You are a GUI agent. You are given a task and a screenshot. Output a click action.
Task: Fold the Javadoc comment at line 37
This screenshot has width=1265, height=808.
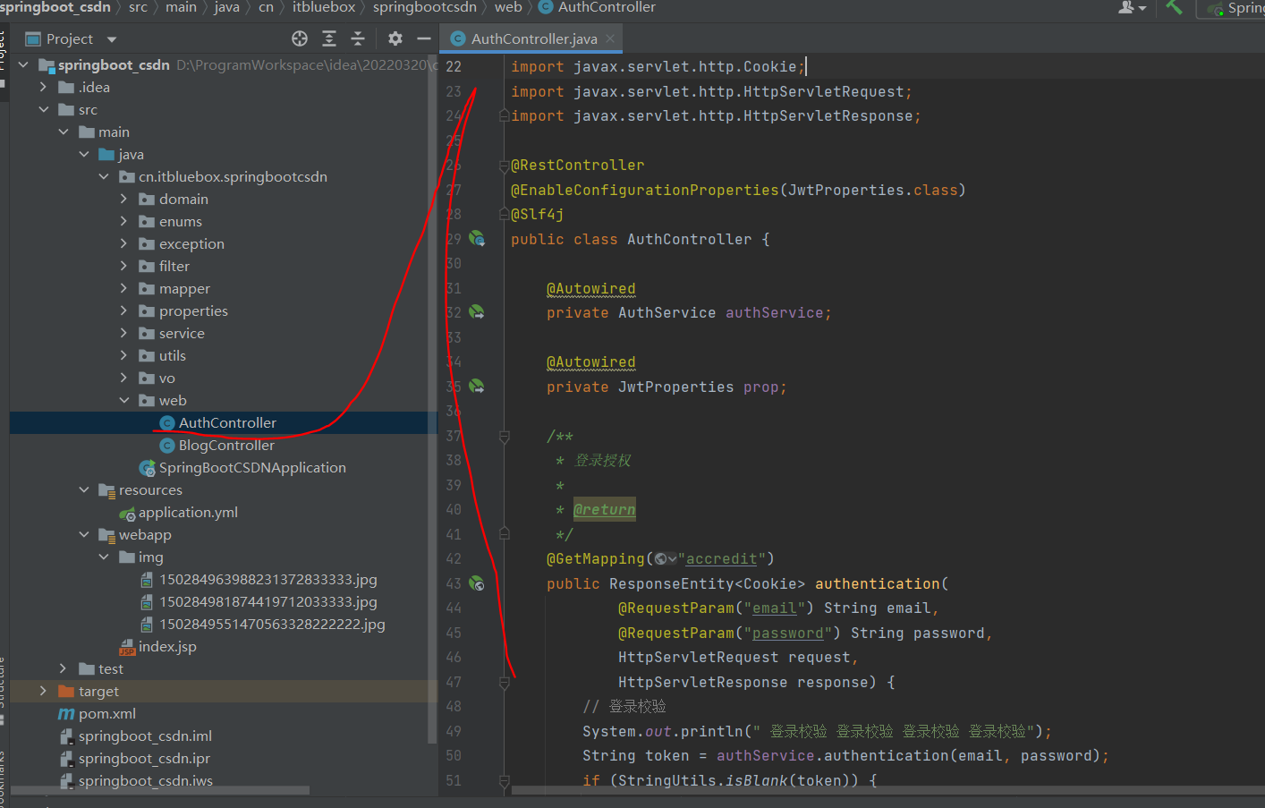(504, 436)
